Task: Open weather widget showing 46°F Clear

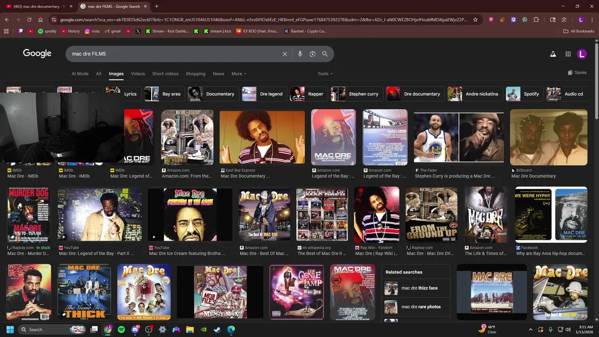Action: tap(488, 329)
